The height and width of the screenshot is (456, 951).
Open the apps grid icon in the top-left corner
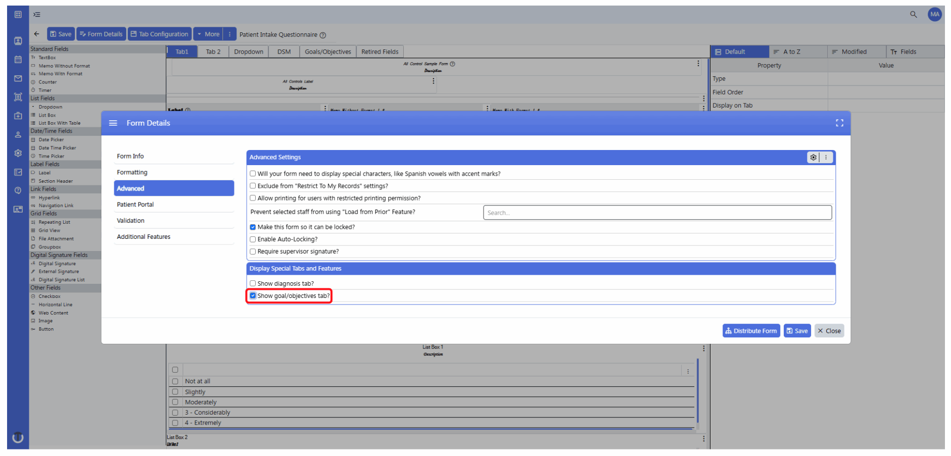pyautogui.click(x=18, y=15)
